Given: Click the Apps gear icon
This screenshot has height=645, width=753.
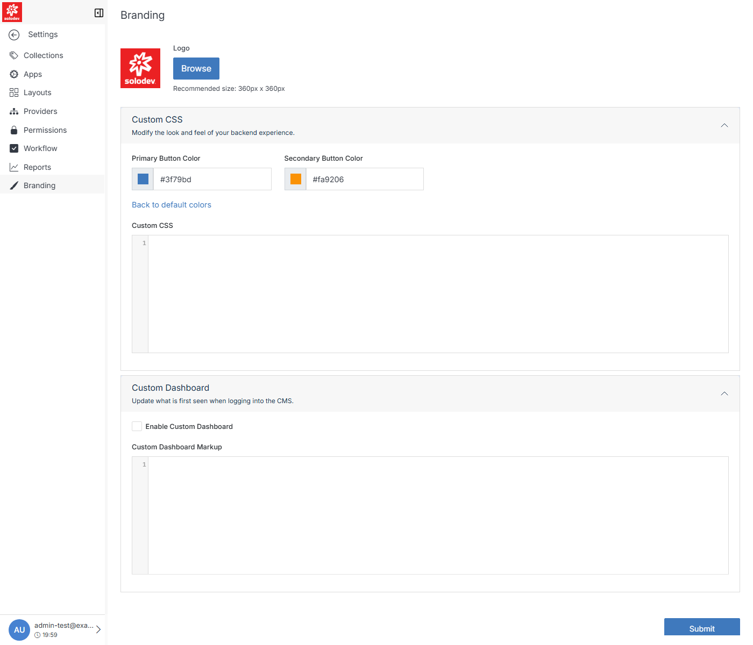Looking at the screenshot, I should pos(14,74).
